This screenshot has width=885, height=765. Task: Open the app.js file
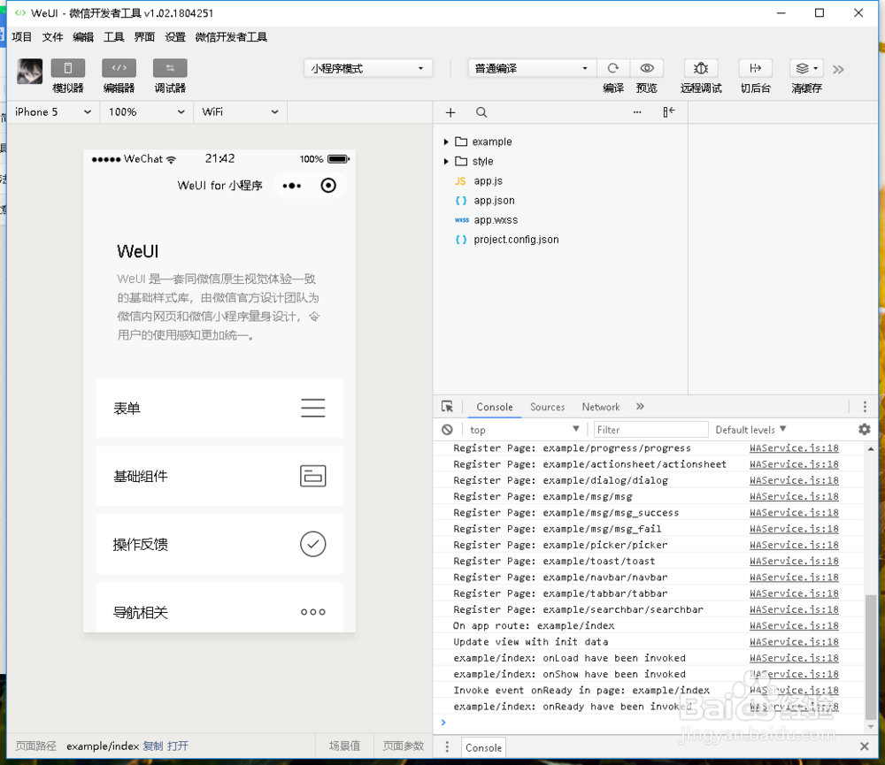point(489,180)
